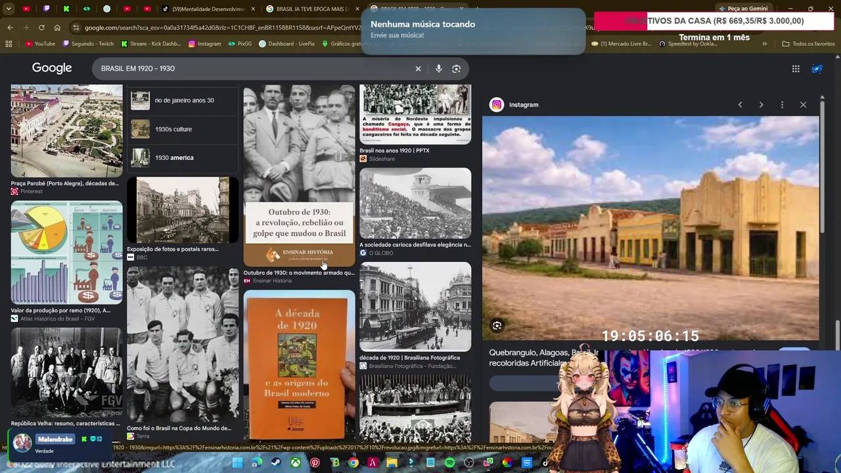Close the Instagram image preview panel
Screen dimensions: 841x473
click(803, 104)
